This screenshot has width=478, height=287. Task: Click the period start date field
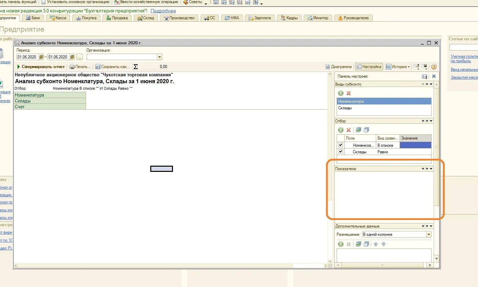(x=28, y=57)
